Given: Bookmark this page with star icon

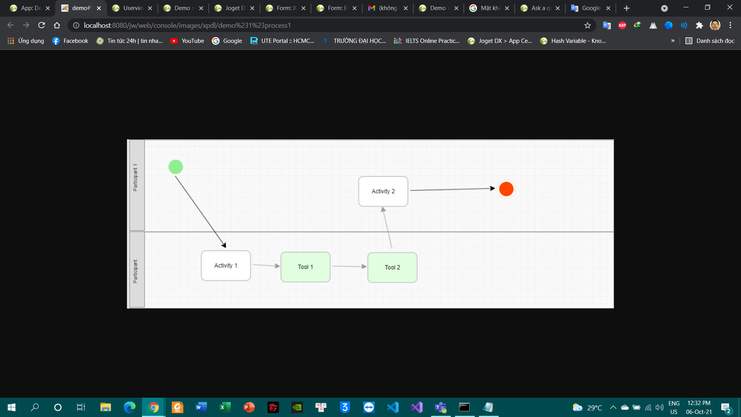Looking at the screenshot, I should [587, 25].
